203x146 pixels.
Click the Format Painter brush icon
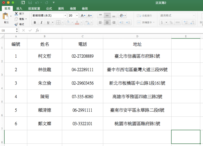(x=16, y=24)
